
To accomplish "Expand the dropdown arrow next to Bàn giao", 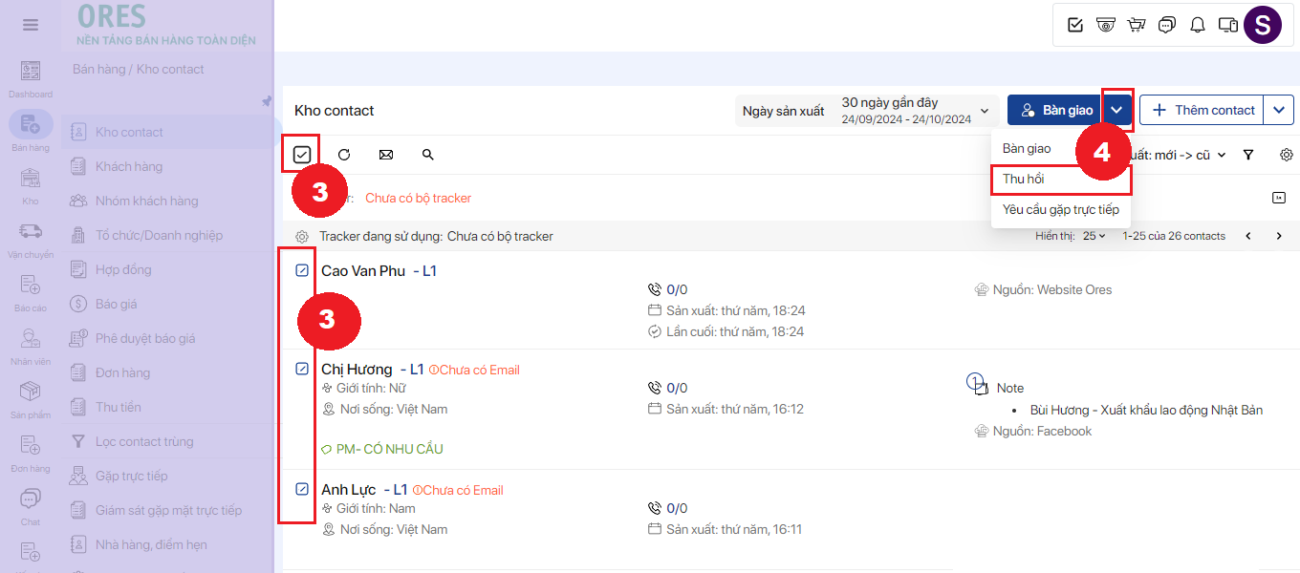I will 1116,111.
